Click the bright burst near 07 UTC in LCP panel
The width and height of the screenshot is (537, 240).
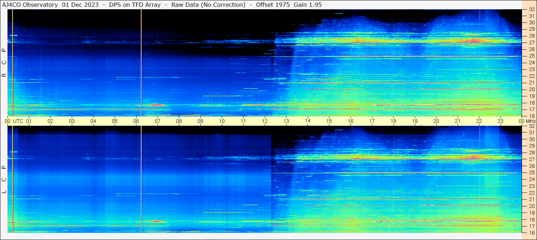155,221
